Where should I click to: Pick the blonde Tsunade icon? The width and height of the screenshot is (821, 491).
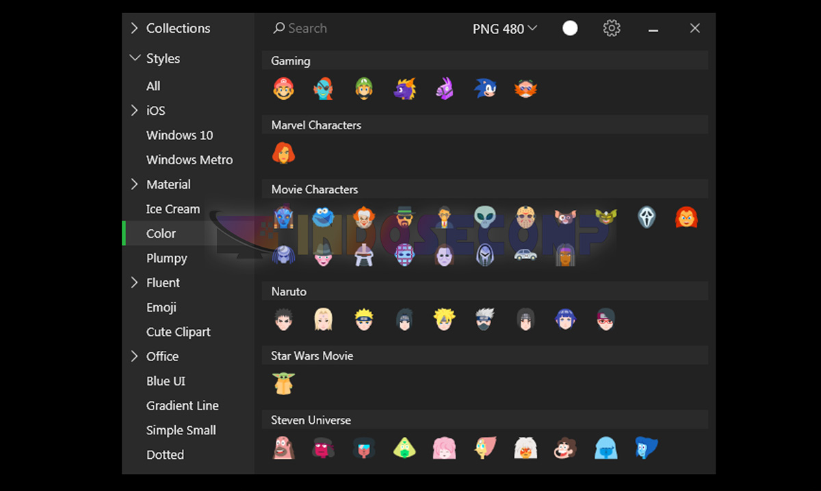point(324,319)
